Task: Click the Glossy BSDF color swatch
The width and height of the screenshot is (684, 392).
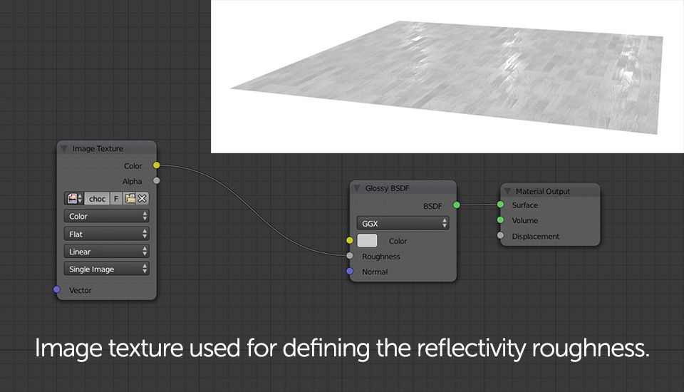Action: [367, 240]
